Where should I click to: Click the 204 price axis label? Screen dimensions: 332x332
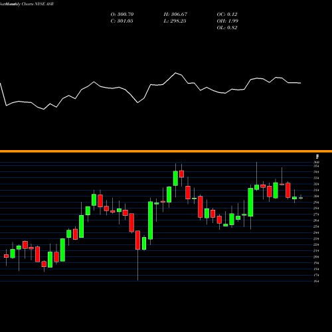316,257
